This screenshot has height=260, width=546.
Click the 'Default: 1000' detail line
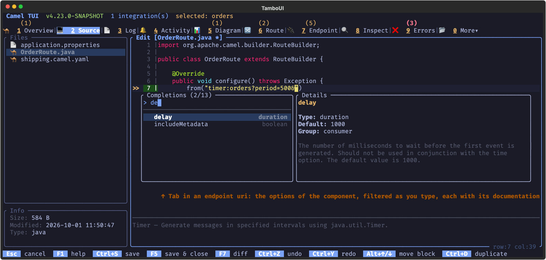coord(321,124)
